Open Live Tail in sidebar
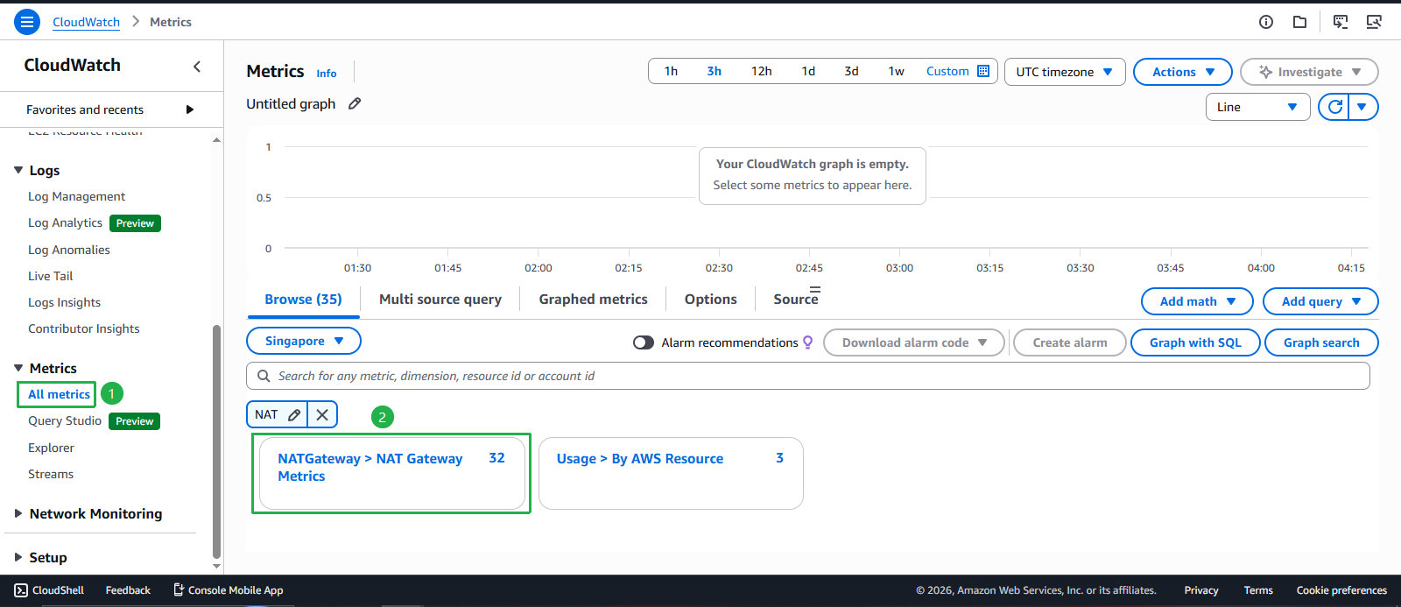Screen dimensions: 1401x607 50,276
